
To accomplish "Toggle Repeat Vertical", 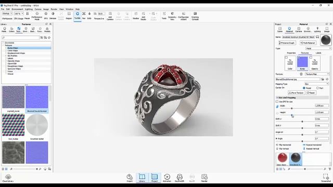I will pyautogui.click(x=311, y=149).
